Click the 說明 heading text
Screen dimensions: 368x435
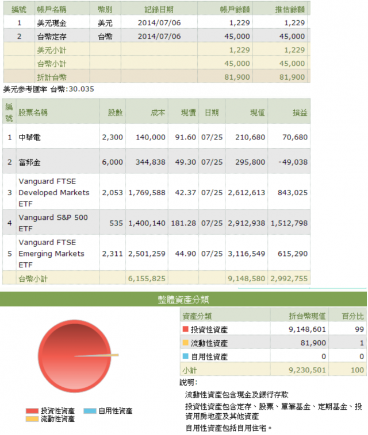coord(189,382)
